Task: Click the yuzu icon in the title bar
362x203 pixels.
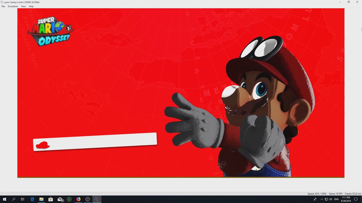Action: point(2,2)
